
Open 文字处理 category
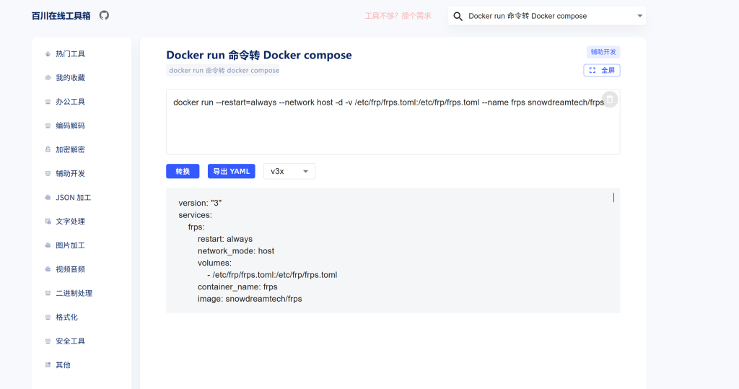[x=70, y=222]
